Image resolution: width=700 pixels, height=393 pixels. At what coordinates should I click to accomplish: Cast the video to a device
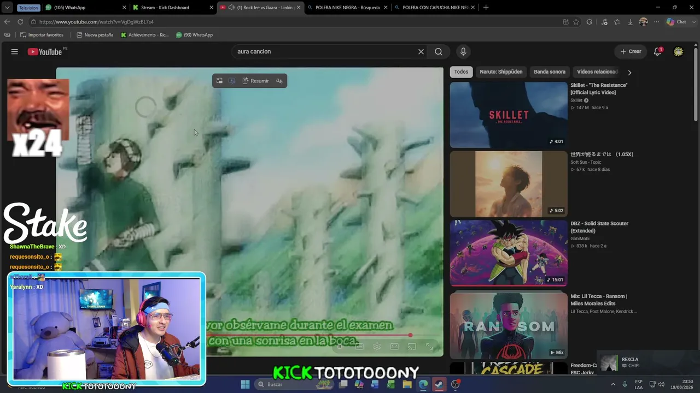pos(412,346)
